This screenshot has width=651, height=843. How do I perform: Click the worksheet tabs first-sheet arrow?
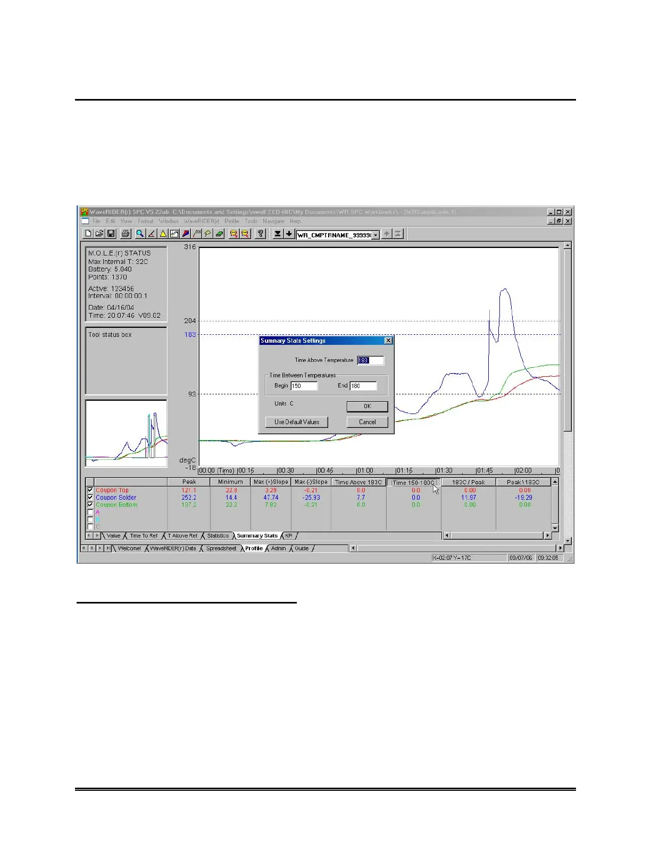tap(84, 548)
